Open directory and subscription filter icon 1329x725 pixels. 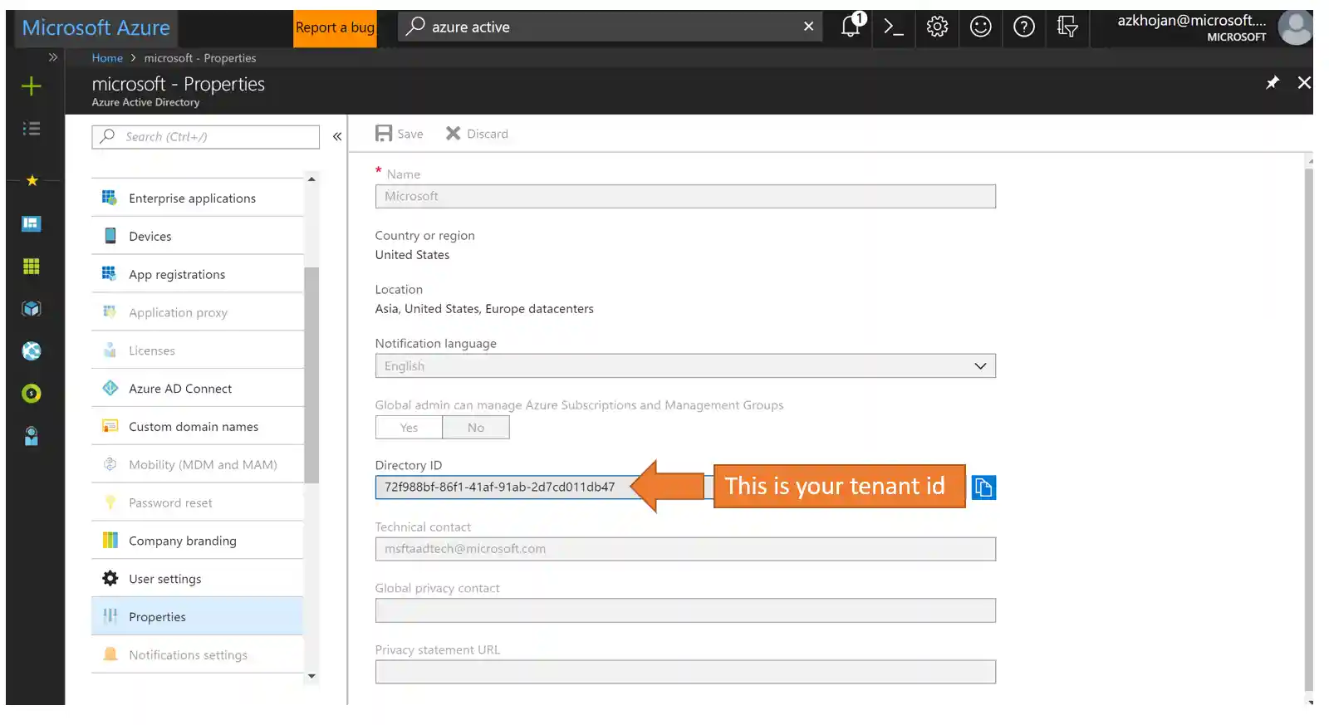click(1067, 27)
